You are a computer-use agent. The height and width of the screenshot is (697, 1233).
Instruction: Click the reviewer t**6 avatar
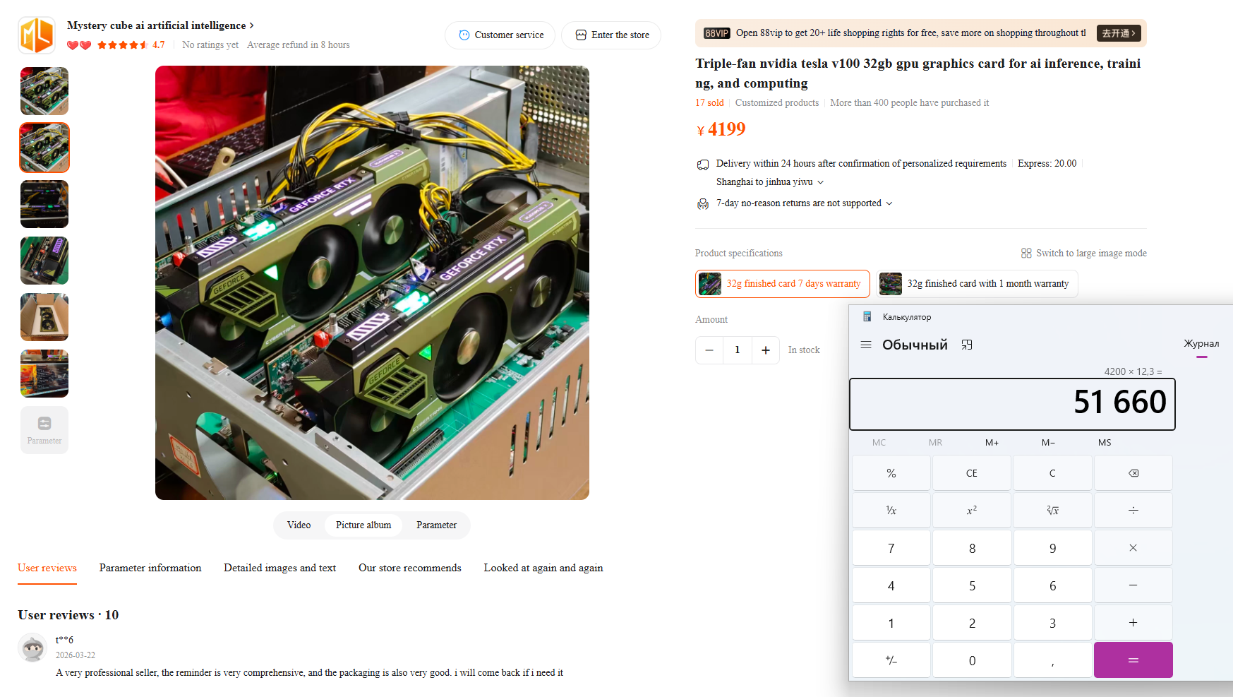32,648
